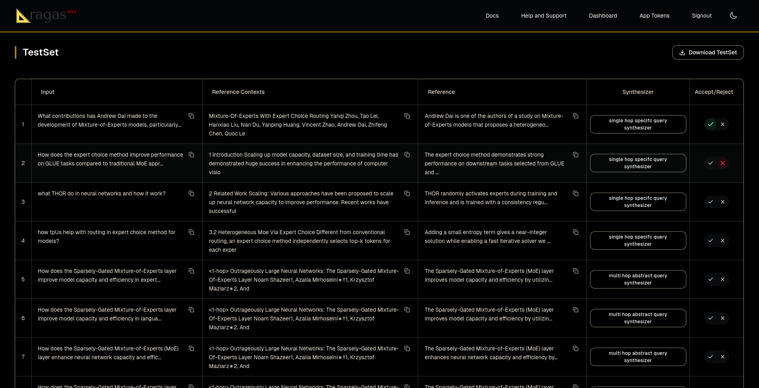This screenshot has height=388, width=759.
Task: Accept row 1 with the green checkmark
Action: point(711,124)
